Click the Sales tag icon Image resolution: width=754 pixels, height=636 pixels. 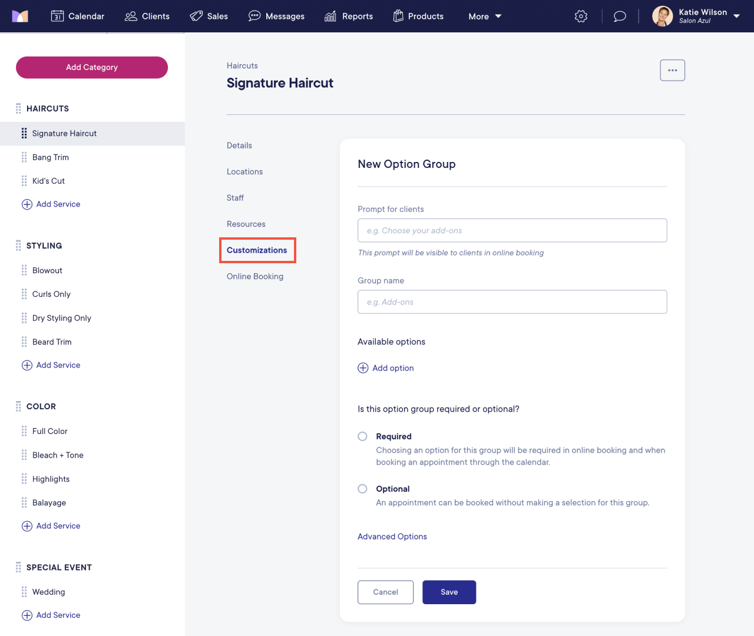[x=195, y=16]
